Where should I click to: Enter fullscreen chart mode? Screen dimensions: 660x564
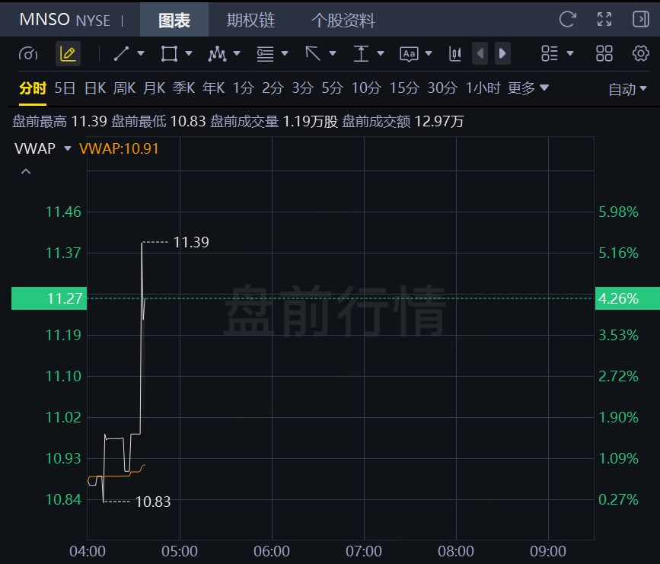[604, 19]
